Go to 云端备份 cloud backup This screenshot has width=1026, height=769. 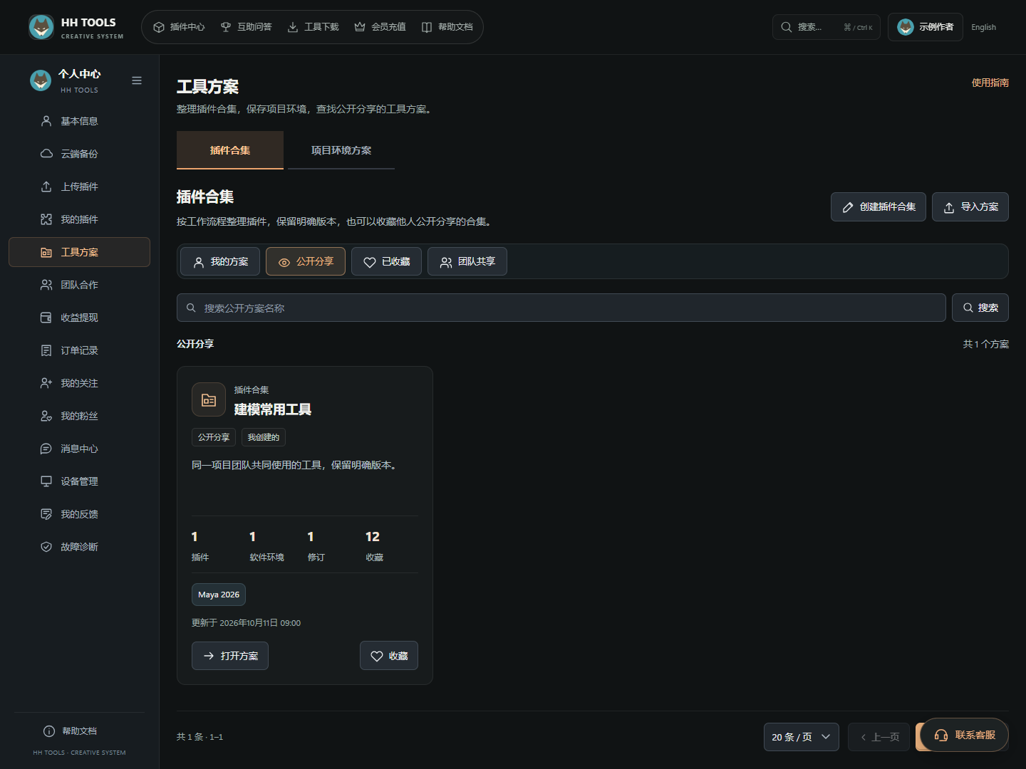pyautogui.click(x=79, y=154)
